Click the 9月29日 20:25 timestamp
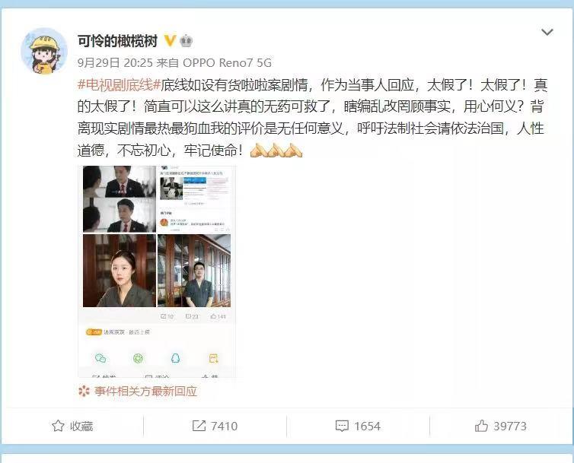 pyautogui.click(x=115, y=63)
